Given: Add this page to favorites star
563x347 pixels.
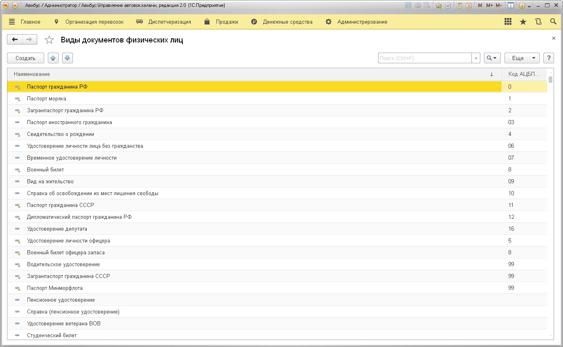Looking at the screenshot, I should 49,40.
